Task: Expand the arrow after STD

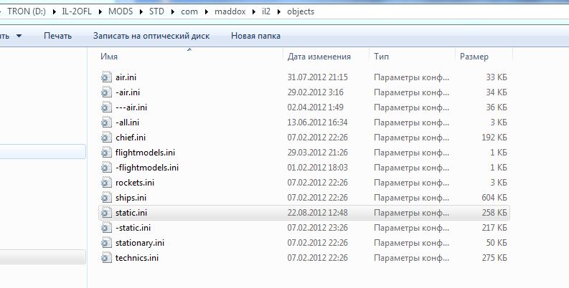Action: click(173, 11)
